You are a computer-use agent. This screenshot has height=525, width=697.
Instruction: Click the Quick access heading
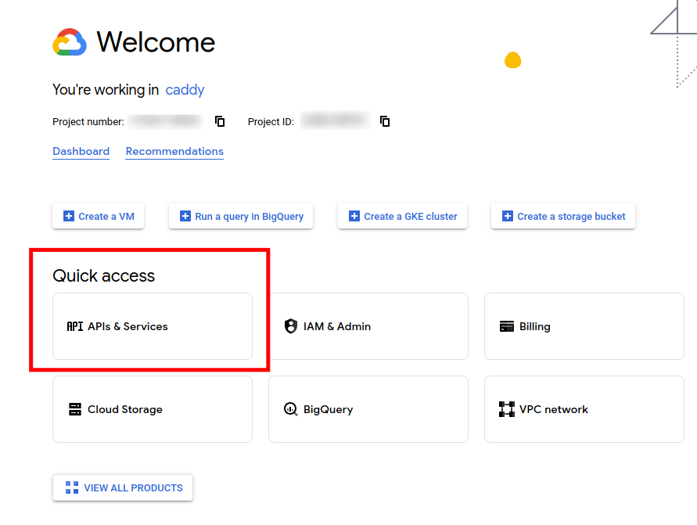[x=103, y=275]
